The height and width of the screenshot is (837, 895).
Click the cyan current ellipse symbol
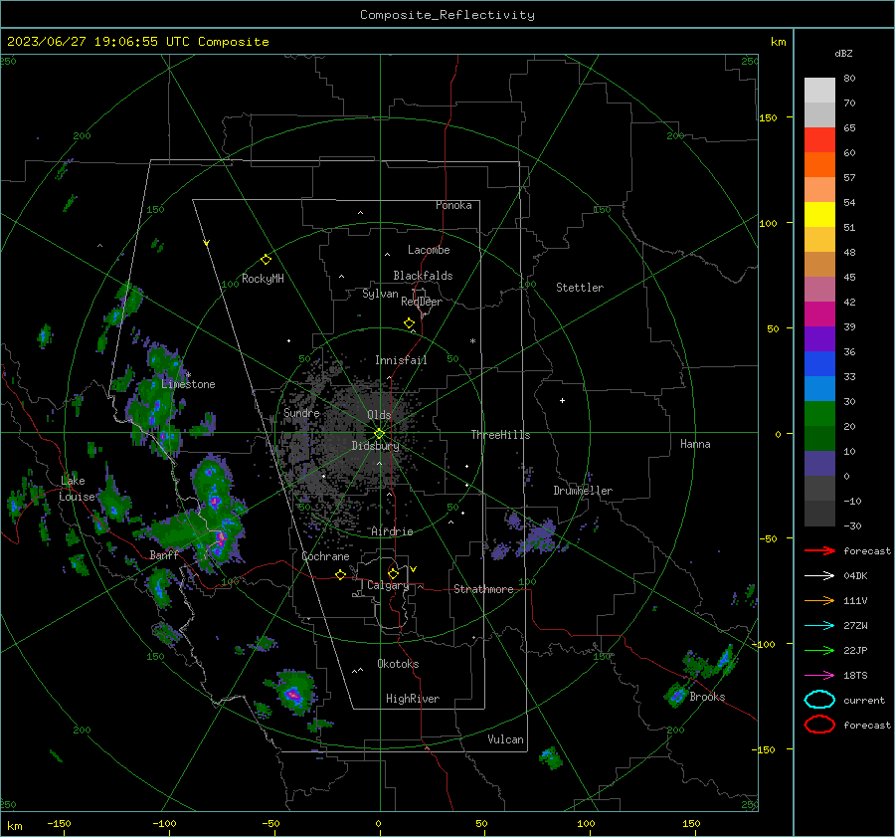[x=819, y=700]
